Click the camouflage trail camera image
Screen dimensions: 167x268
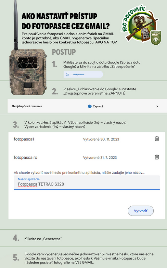click(28, 72)
